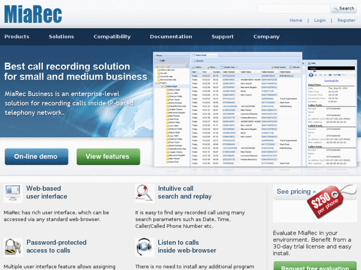This screenshot has height=270, width=361.
Task: Click the application screenshot preview
Action: click(255, 109)
